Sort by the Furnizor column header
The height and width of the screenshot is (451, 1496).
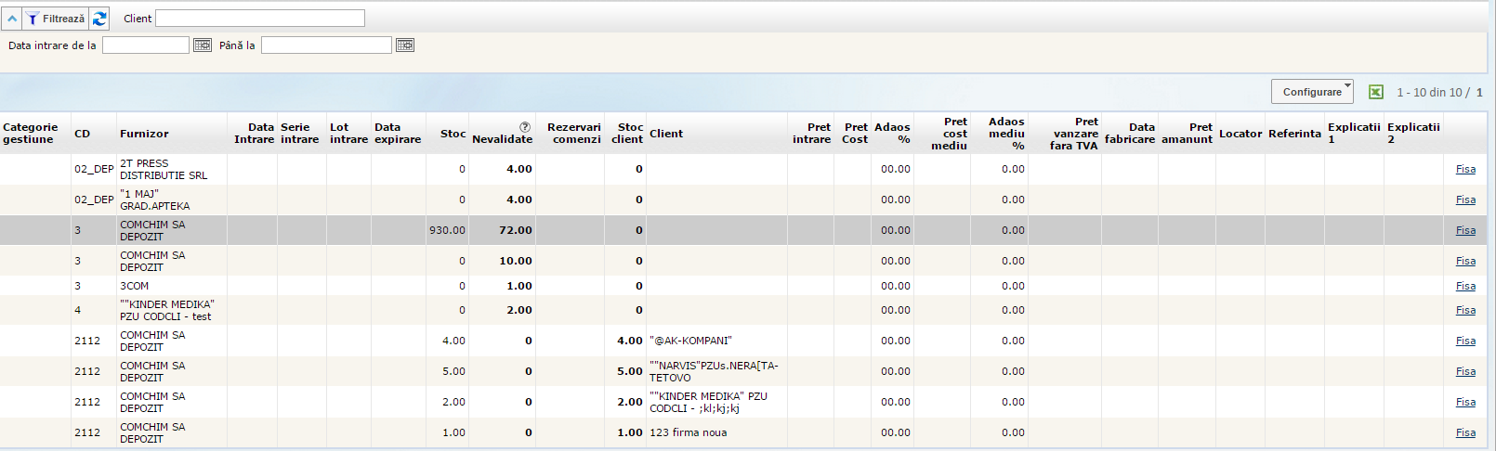(x=144, y=134)
